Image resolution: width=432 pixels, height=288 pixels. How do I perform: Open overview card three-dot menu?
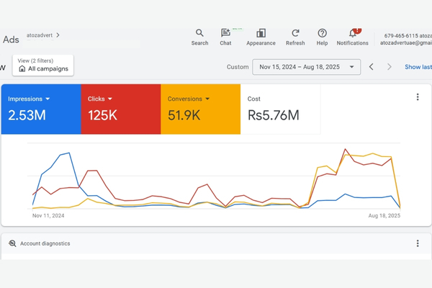[x=418, y=97]
